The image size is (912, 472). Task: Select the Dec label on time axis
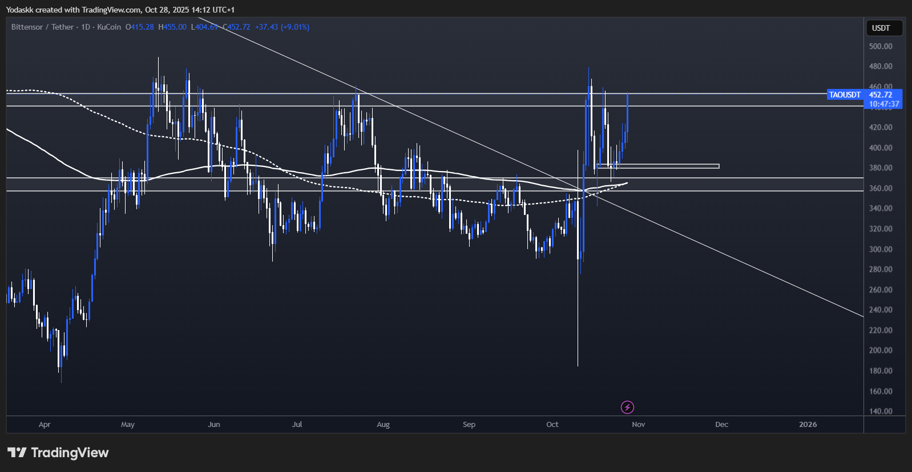pos(721,424)
